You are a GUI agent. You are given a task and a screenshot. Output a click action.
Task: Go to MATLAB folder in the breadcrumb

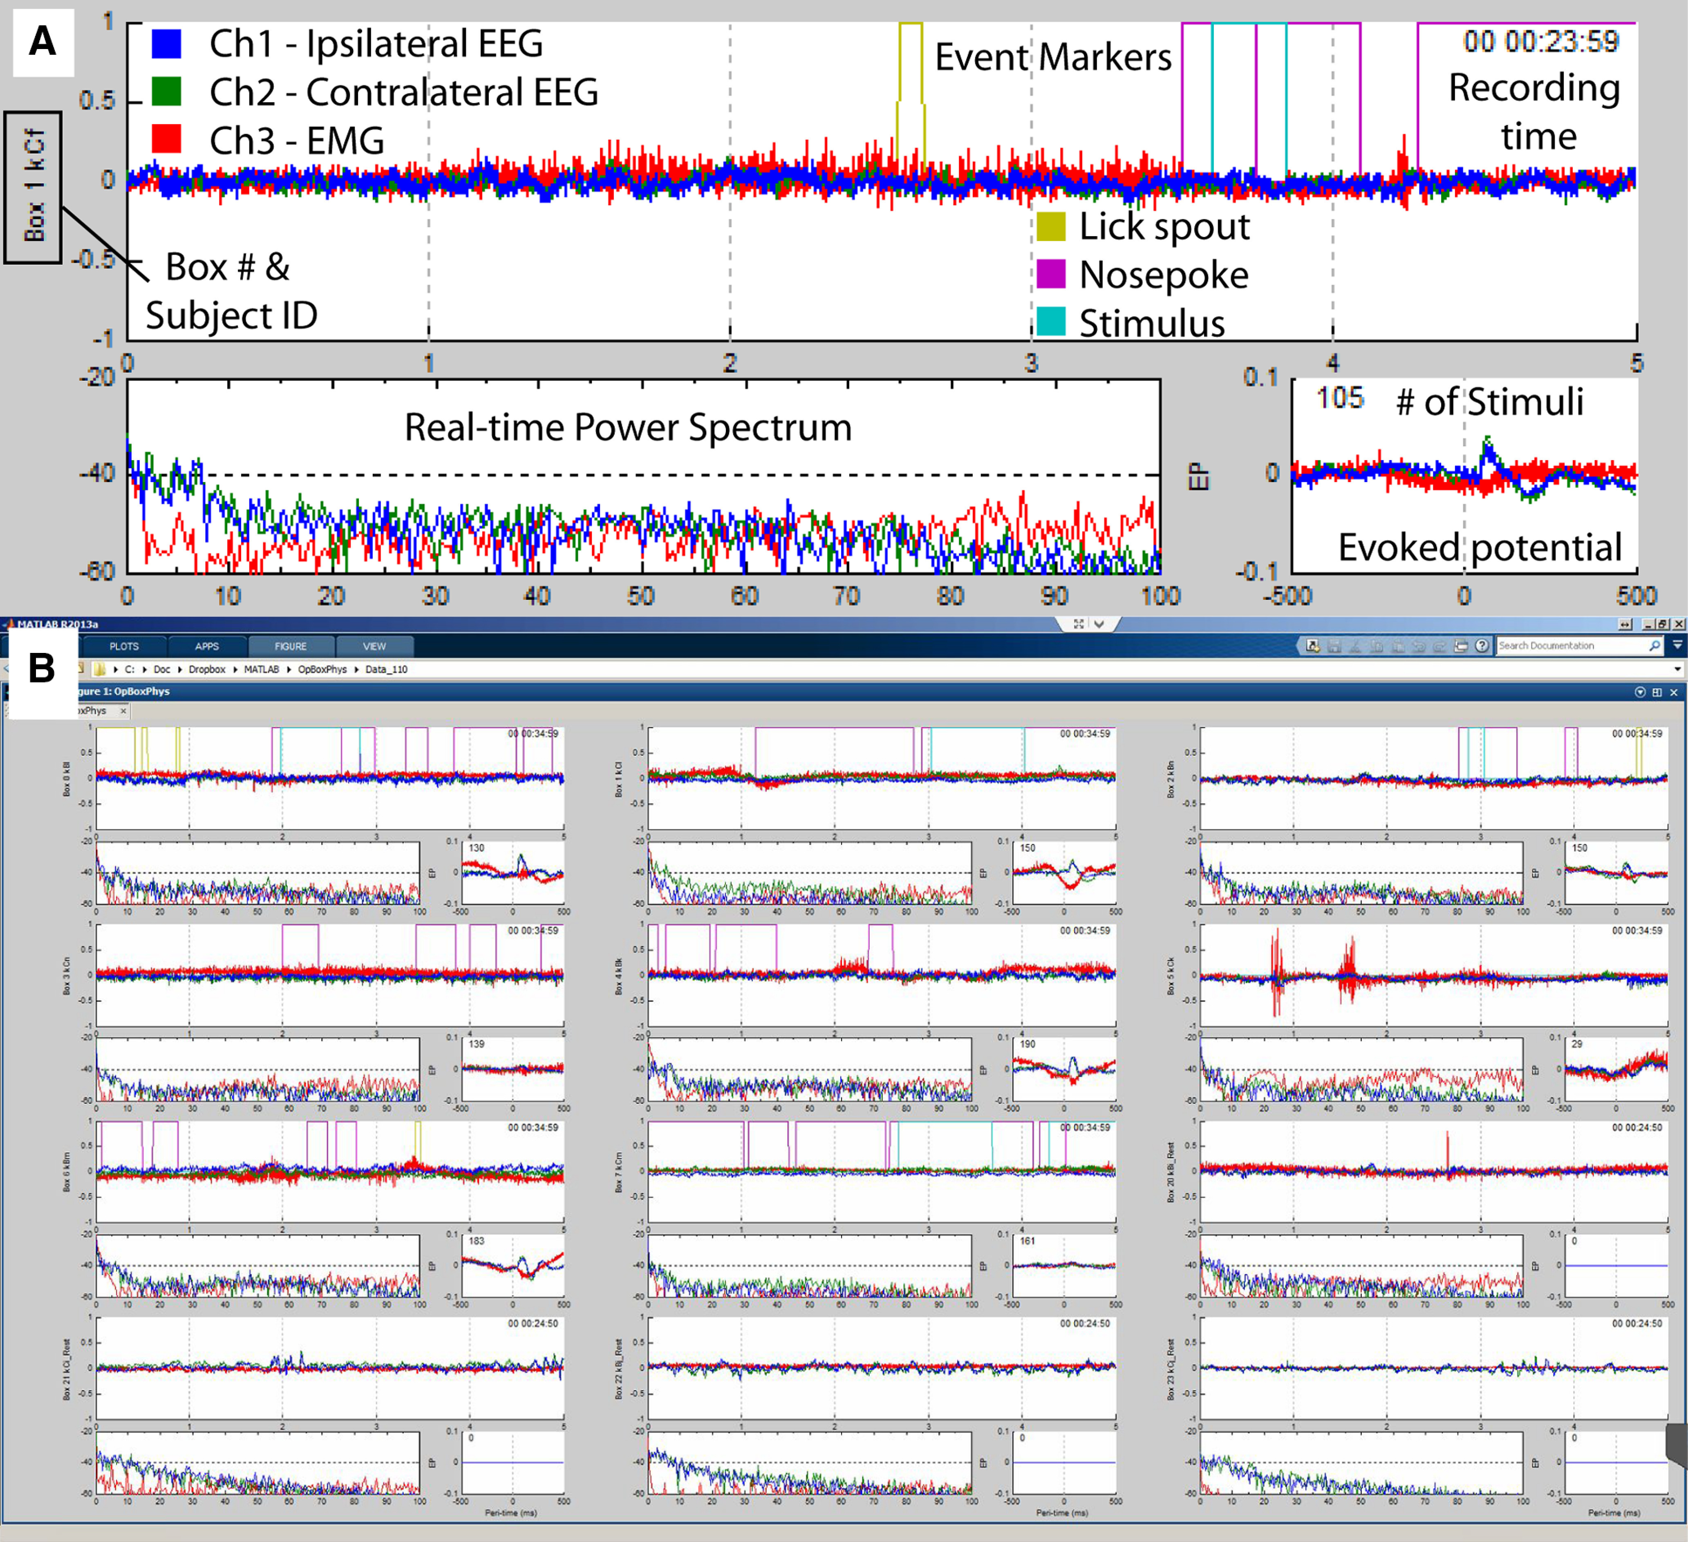point(262,669)
